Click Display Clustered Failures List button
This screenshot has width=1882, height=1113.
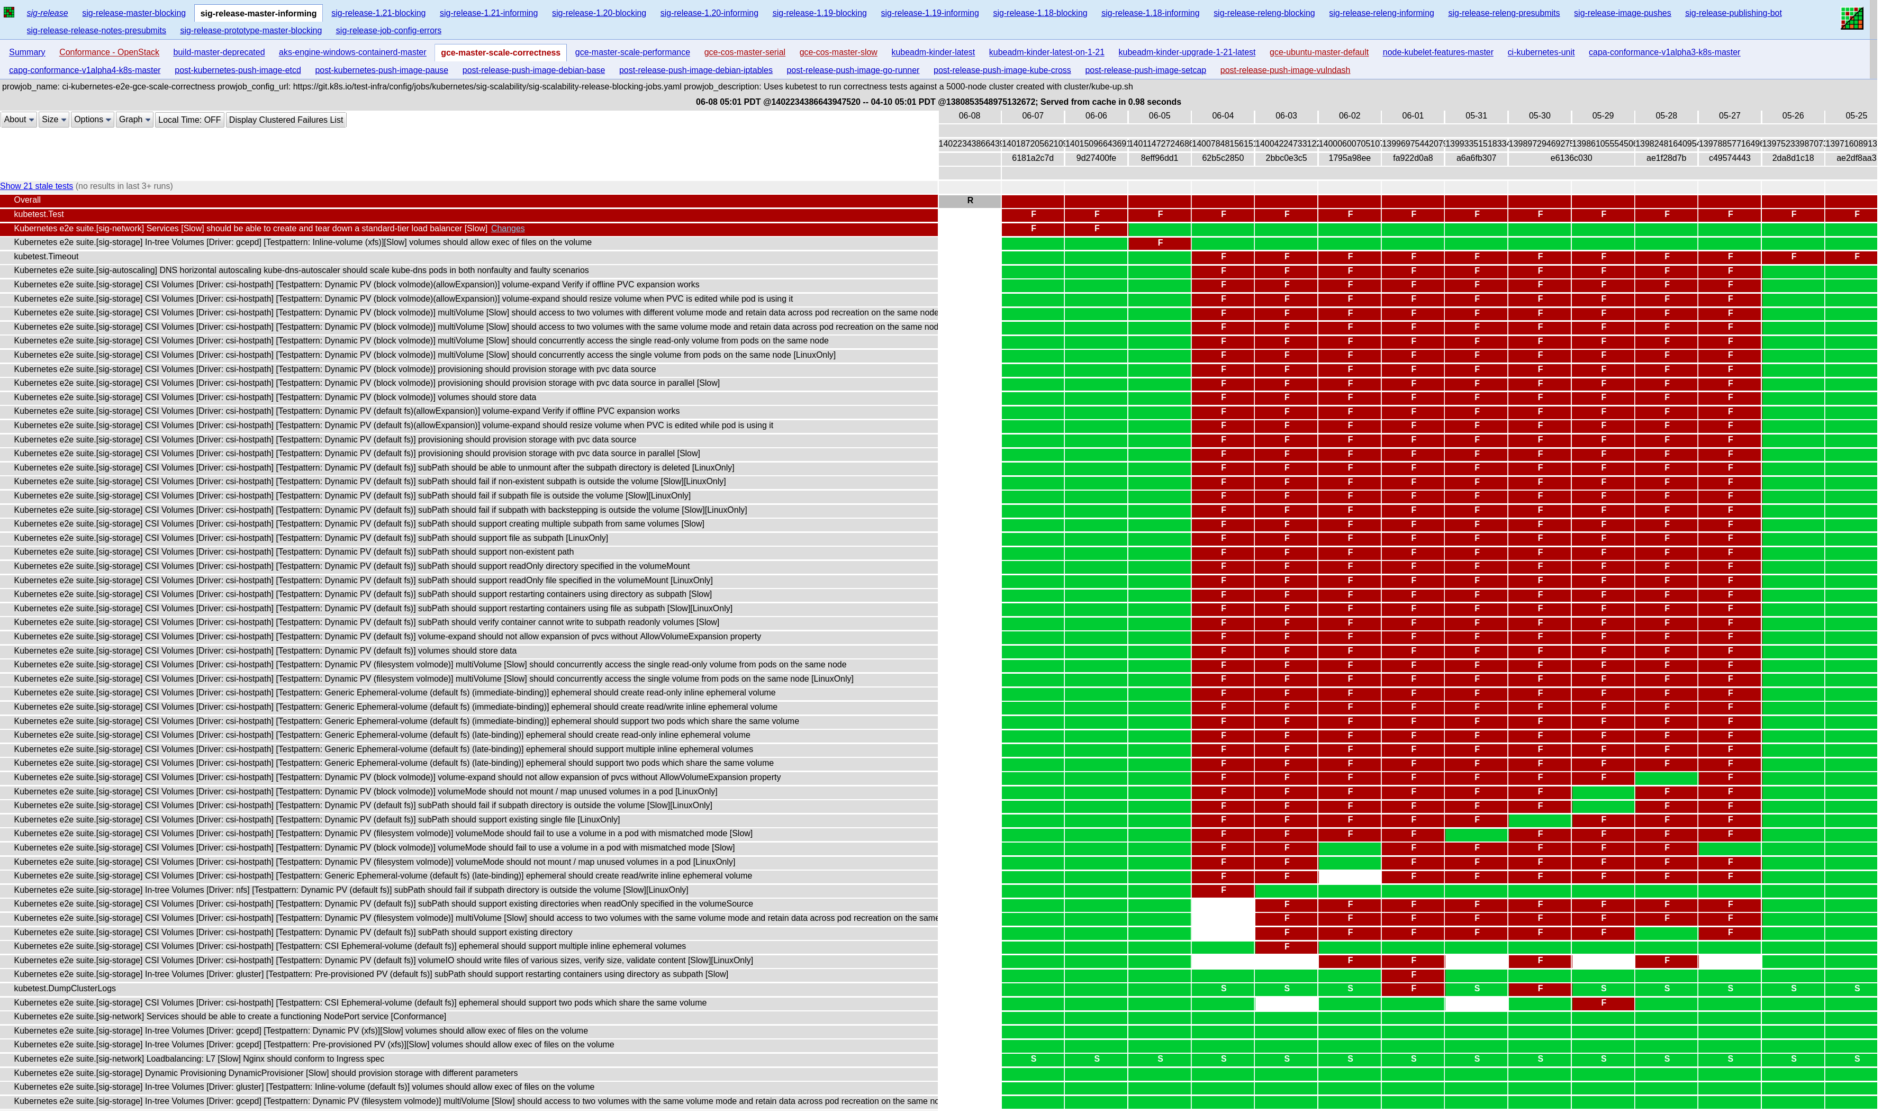click(286, 120)
